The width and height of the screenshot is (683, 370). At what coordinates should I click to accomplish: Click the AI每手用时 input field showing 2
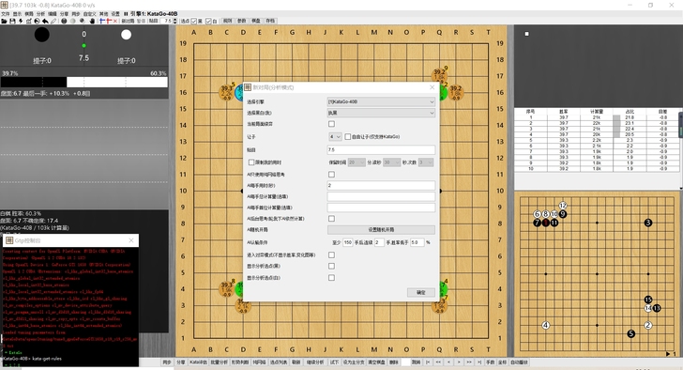coord(381,185)
